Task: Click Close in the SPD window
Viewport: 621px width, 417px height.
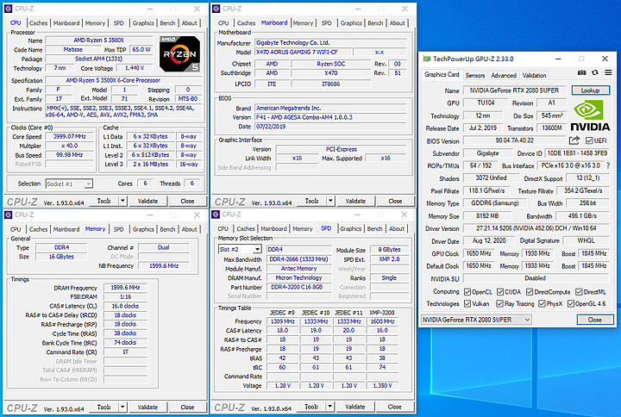Action: 394,407
